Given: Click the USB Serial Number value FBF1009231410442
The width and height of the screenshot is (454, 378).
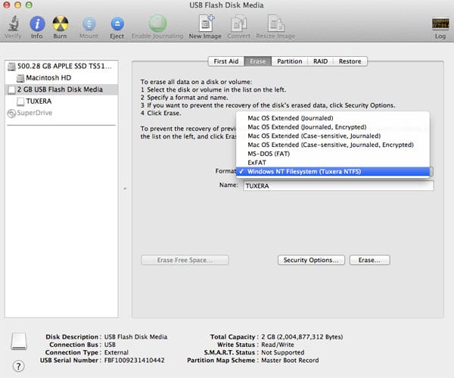Looking at the screenshot, I should 135,361.
